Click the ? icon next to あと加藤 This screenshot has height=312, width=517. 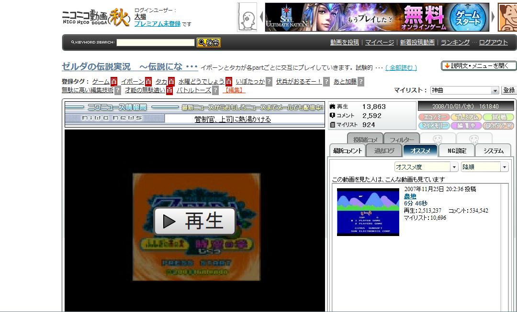pos(361,82)
